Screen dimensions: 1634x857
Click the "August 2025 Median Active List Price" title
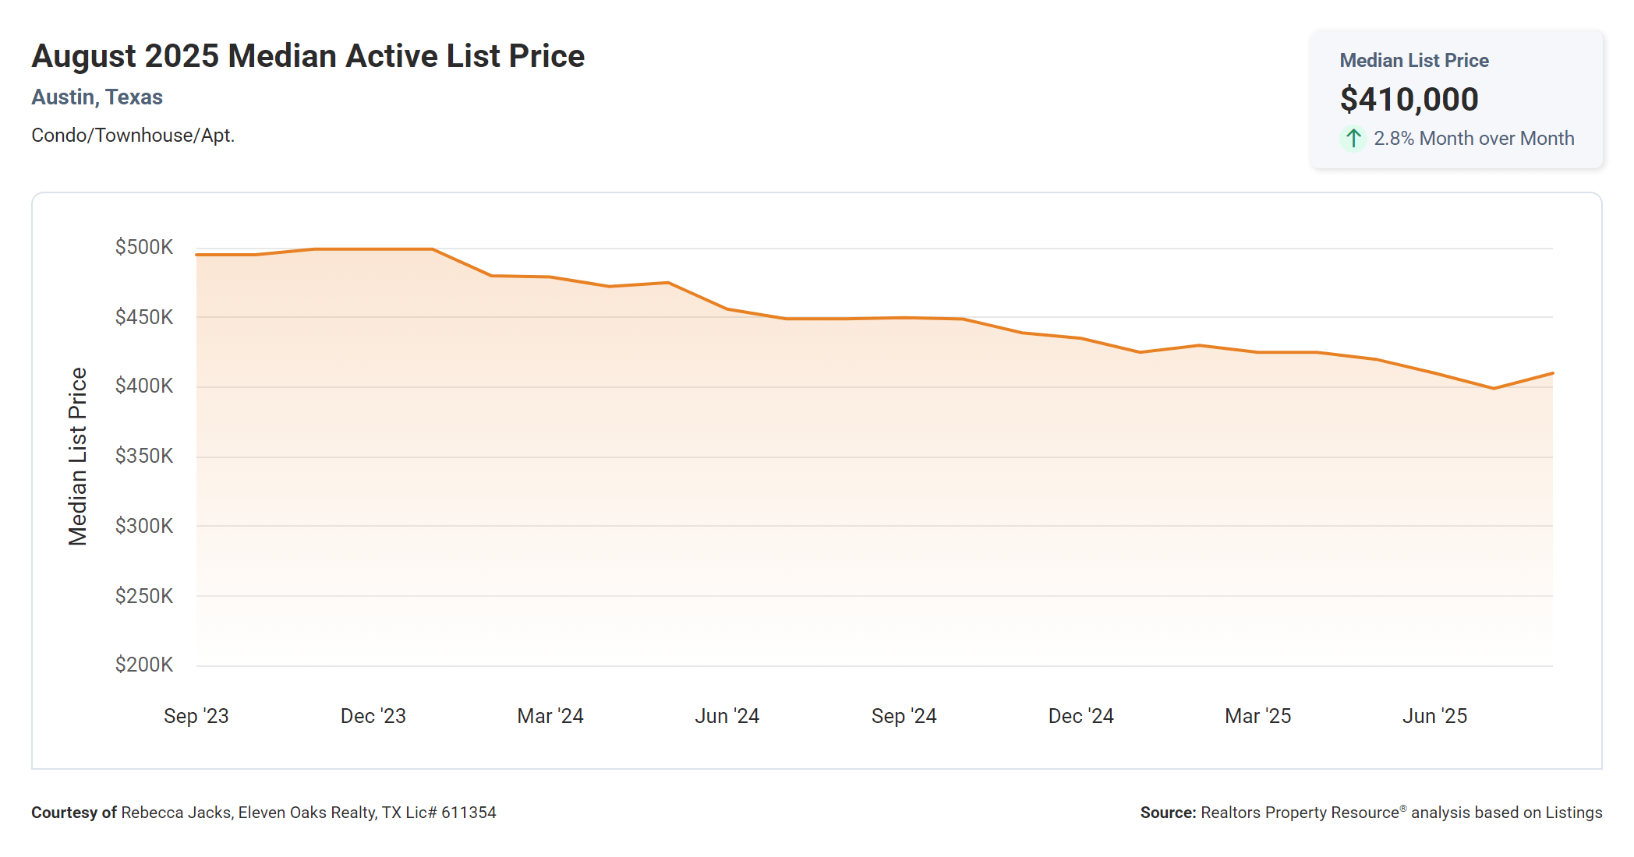tap(308, 56)
